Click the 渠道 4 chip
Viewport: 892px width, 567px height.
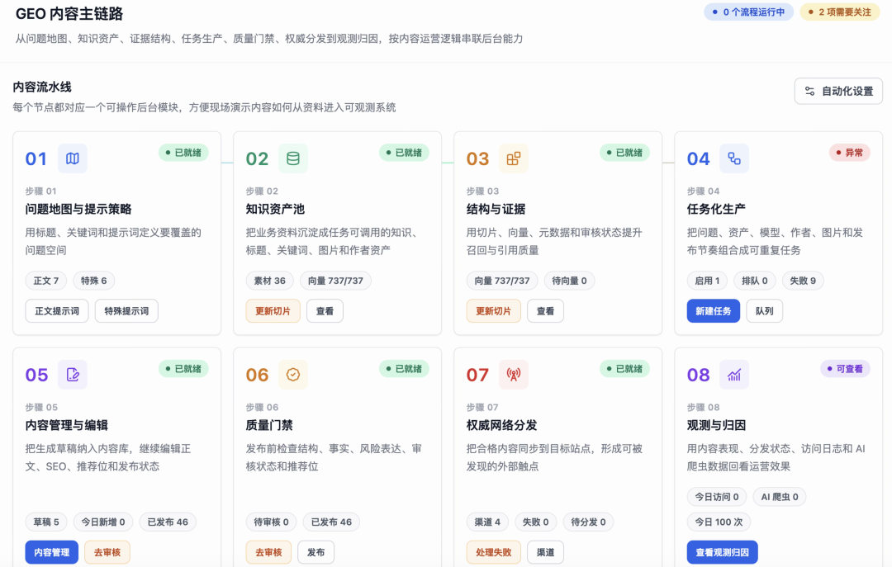pos(487,522)
